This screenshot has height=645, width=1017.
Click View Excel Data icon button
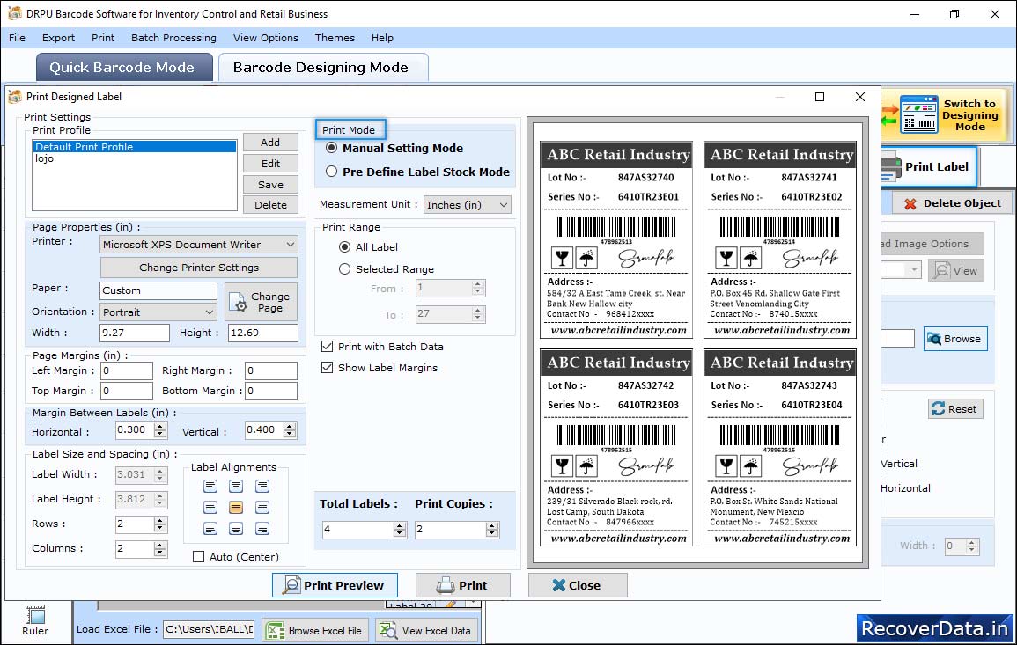[425, 630]
